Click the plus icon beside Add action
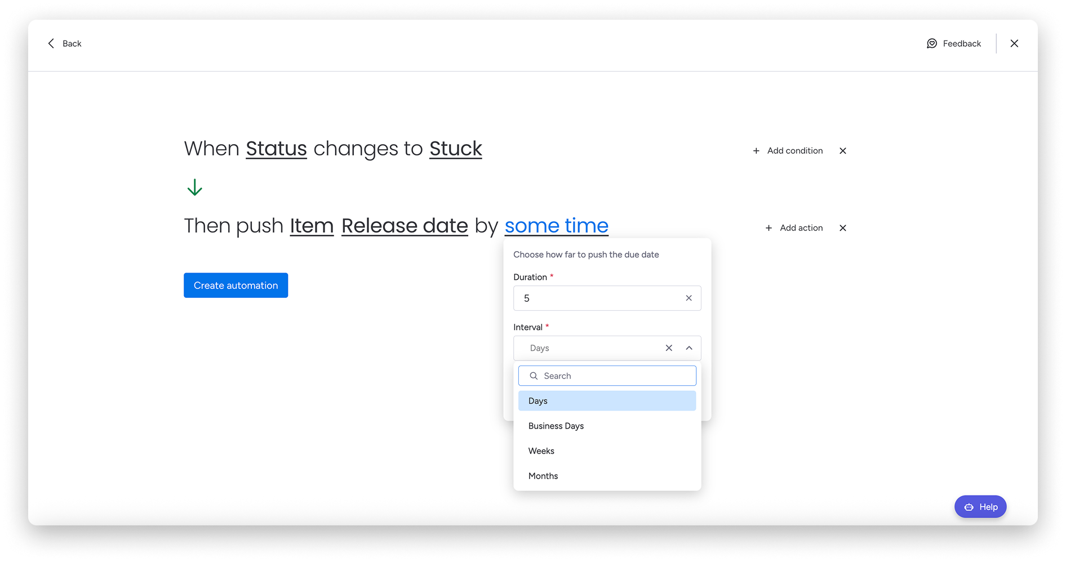This screenshot has height=562, width=1066. (769, 228)
